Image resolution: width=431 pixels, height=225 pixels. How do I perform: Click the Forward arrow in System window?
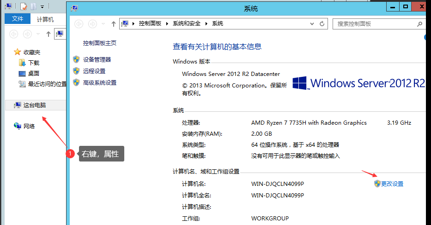(x=92, y=24)
